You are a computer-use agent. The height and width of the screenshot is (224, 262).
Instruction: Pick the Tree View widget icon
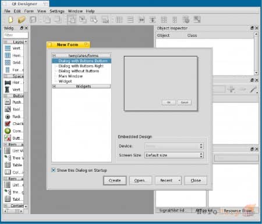tap(8, 158)
